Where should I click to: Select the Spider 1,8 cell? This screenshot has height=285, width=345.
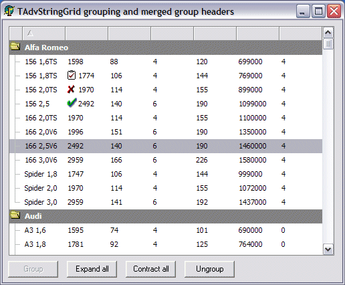coord(41,174)
